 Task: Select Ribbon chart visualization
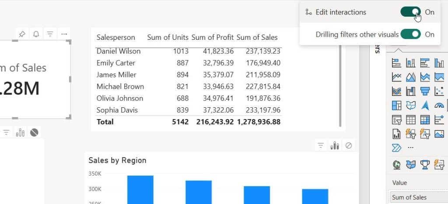click(396, 91)
